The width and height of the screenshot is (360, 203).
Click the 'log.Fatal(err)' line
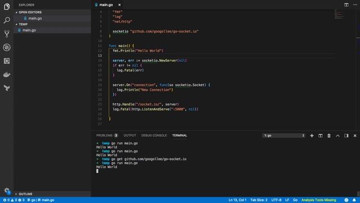(130, 70)
